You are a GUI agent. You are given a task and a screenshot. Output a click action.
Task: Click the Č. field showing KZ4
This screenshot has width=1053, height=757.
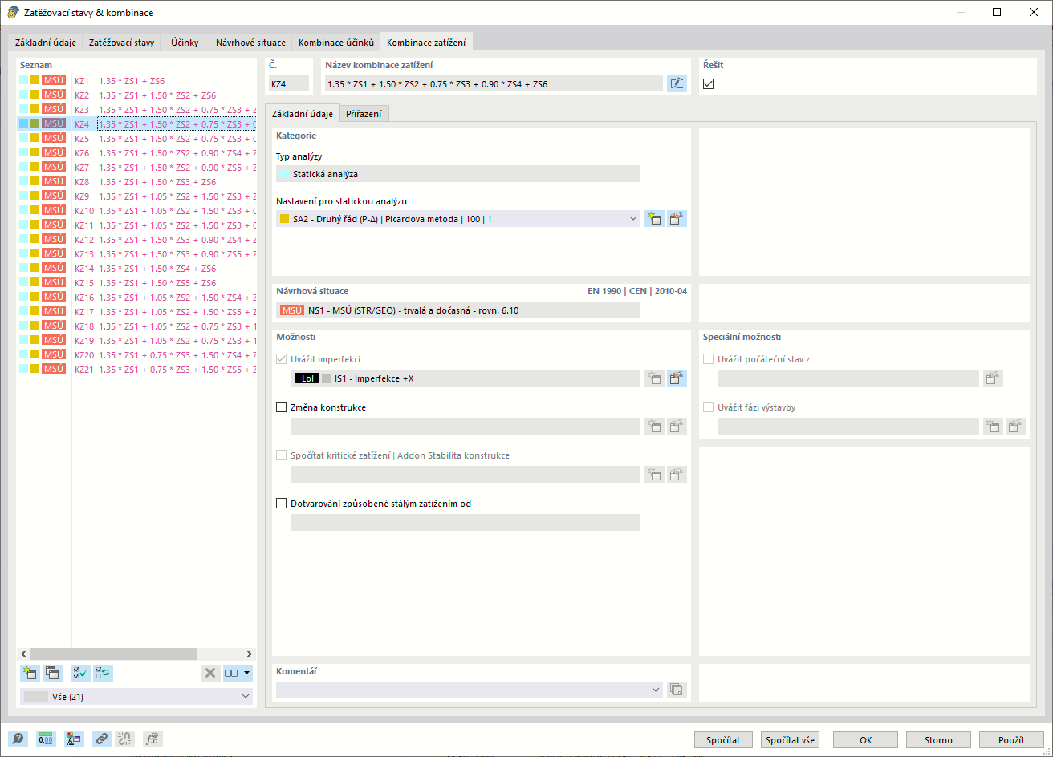click(x=288, y=83)
